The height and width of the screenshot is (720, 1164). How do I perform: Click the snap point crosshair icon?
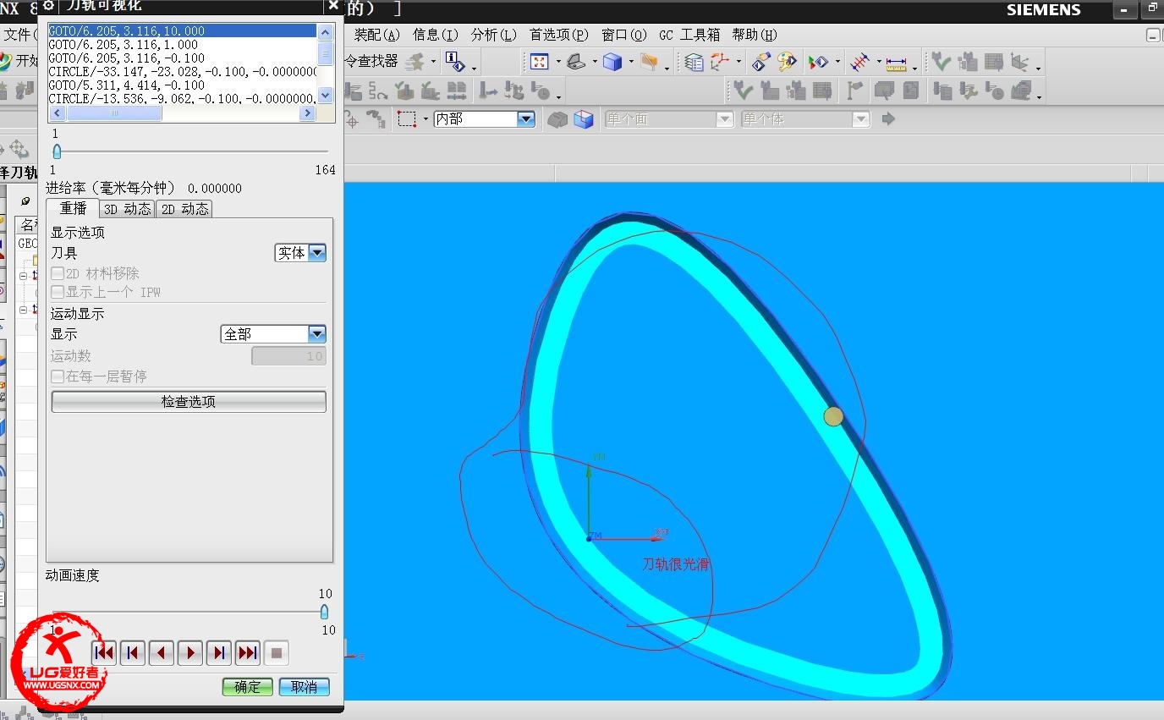point(350,119)
